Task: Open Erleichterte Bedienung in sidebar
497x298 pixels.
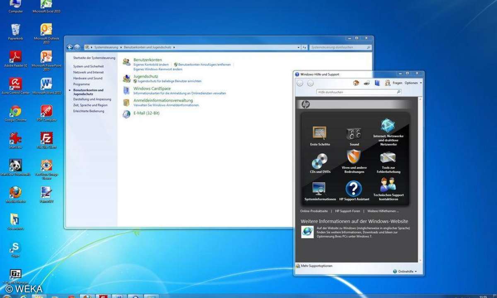Action: [89, 111]
